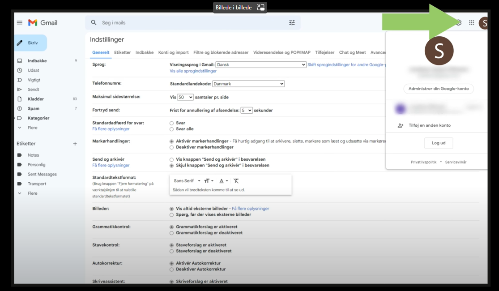Expand the Kategorier section arrow
499x291 pixels.
15,118
